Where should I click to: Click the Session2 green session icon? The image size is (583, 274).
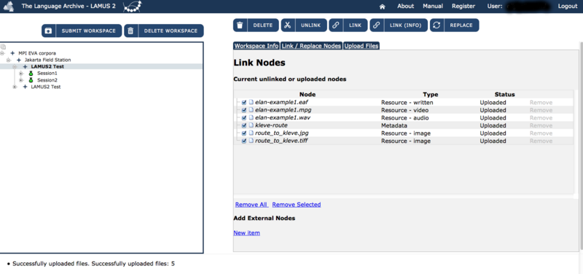tap(31, 80)
